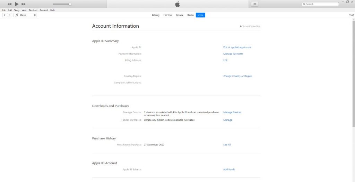This screenshot has width=355, height=182.
Task: Click the magnifying glass search icon
Action: point(304,4)
